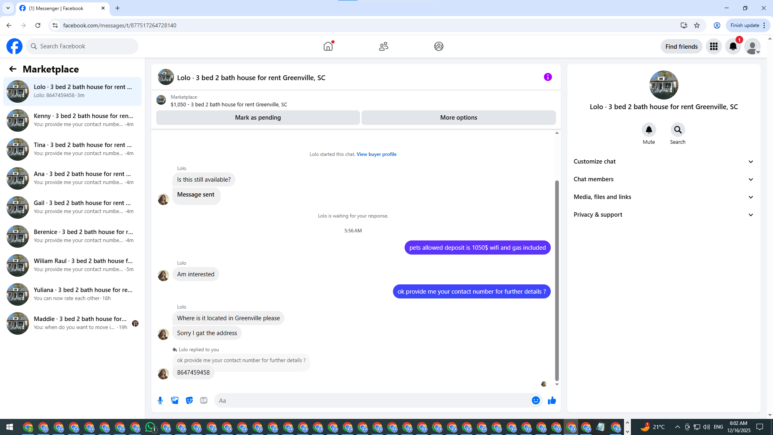Viewport: 773px width, 435px height.
Task: Open the Berenice conversation in the list
Action: [x=72, y=236]
